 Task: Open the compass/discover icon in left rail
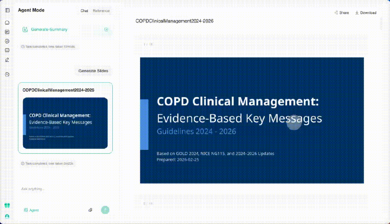point(7,41)
